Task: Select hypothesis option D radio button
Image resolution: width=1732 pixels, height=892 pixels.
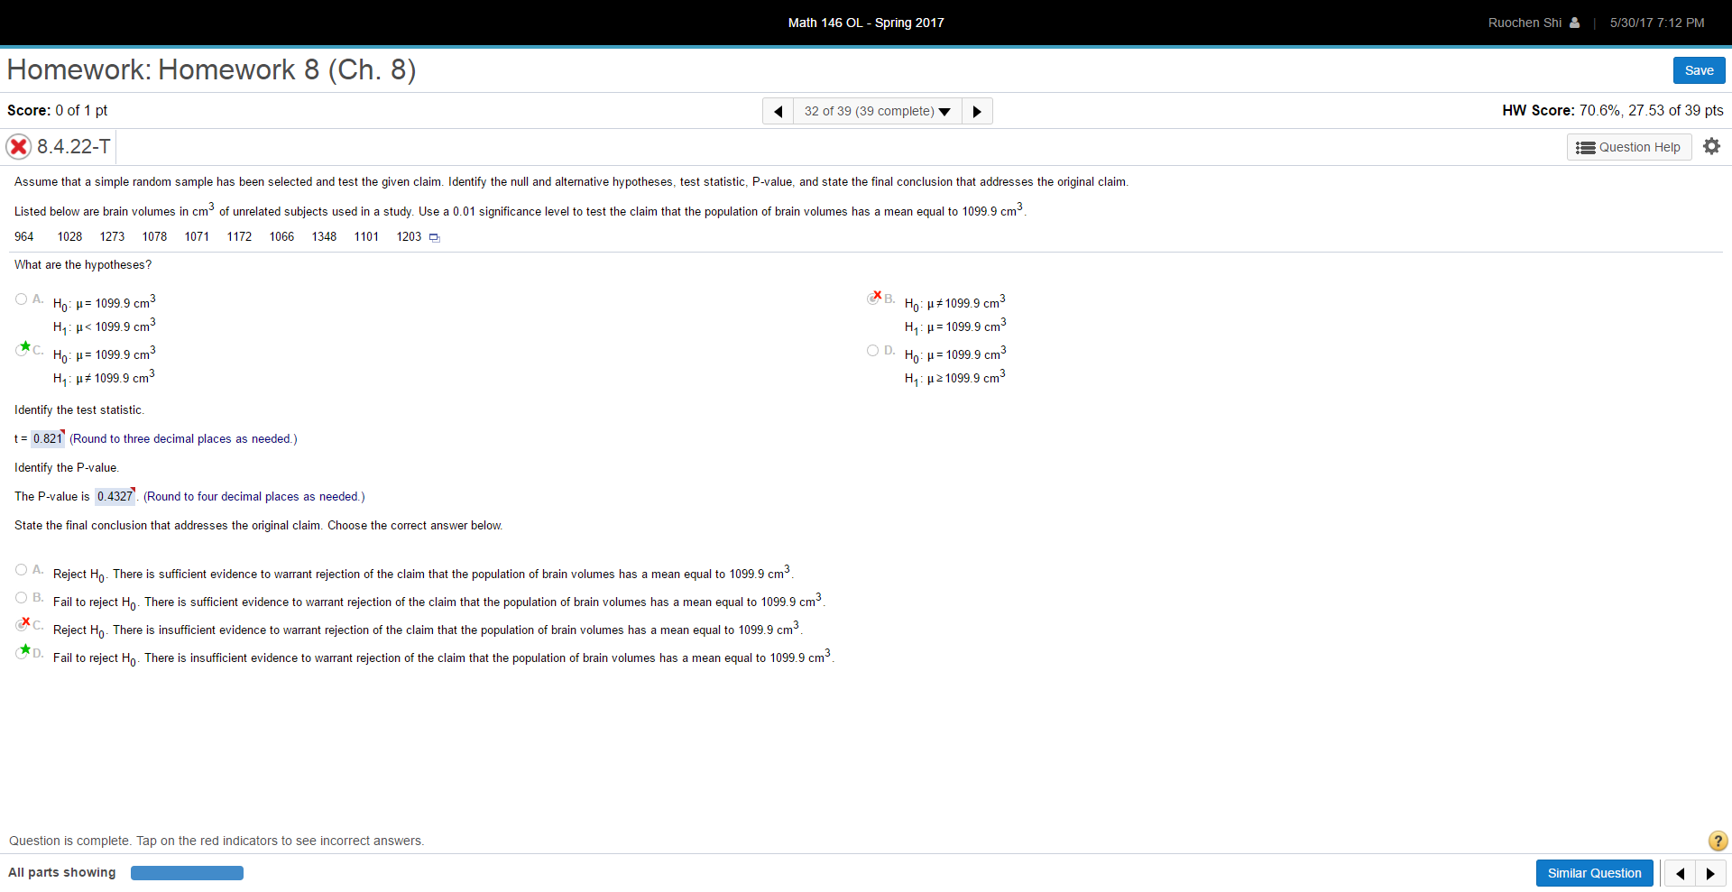Action: tap(871, 350)
